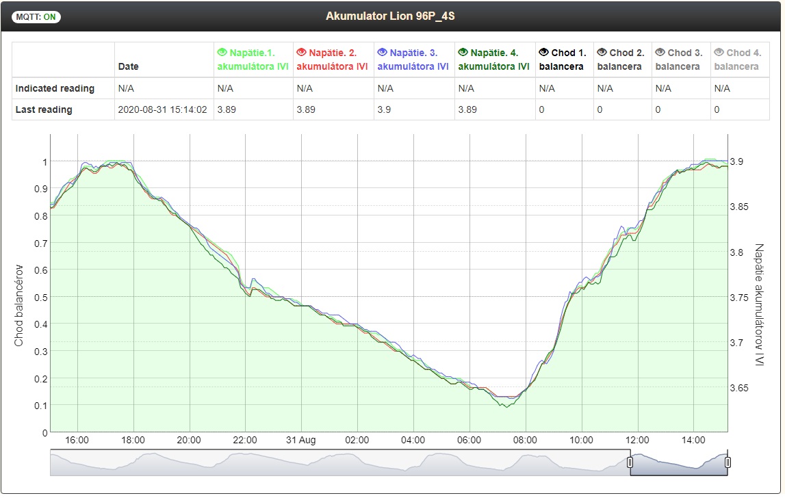Click the 31 Aug label on time axis

click(x=299, y=440)
